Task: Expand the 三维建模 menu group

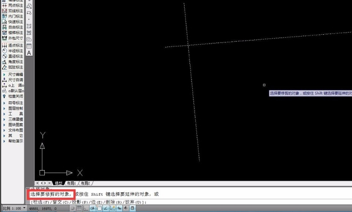Action: 13,119
